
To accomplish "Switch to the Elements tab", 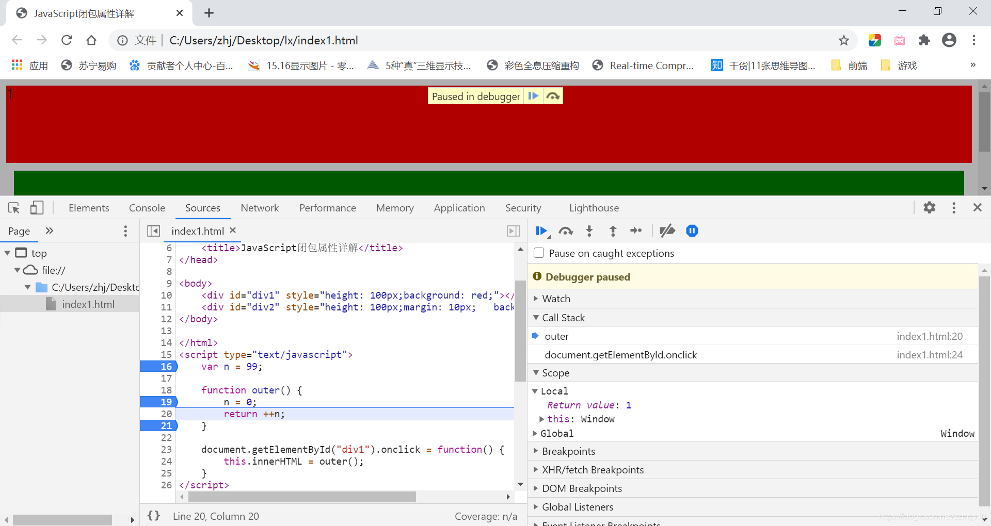I will [x=89, y=208].
